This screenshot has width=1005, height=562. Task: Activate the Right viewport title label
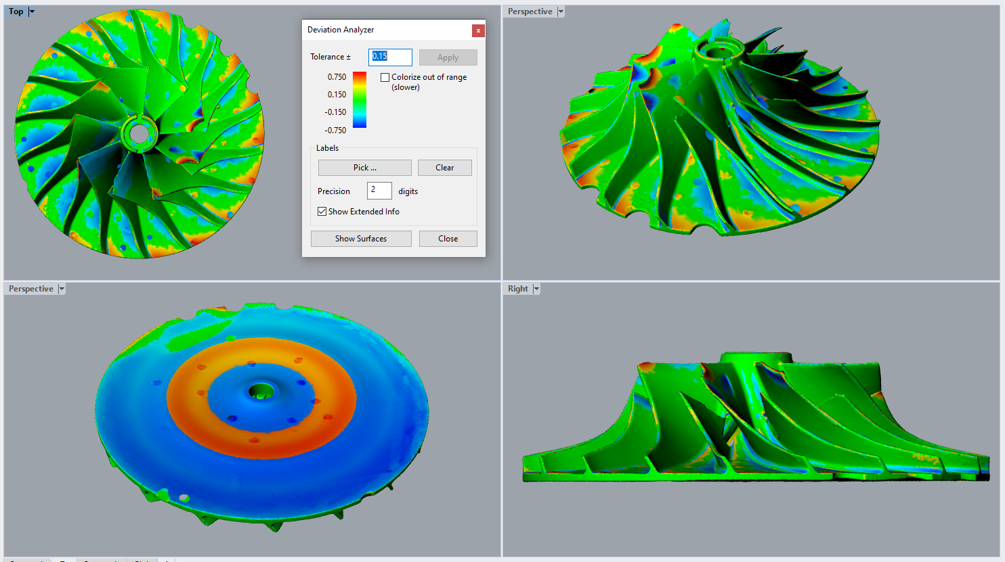[517, 289]
